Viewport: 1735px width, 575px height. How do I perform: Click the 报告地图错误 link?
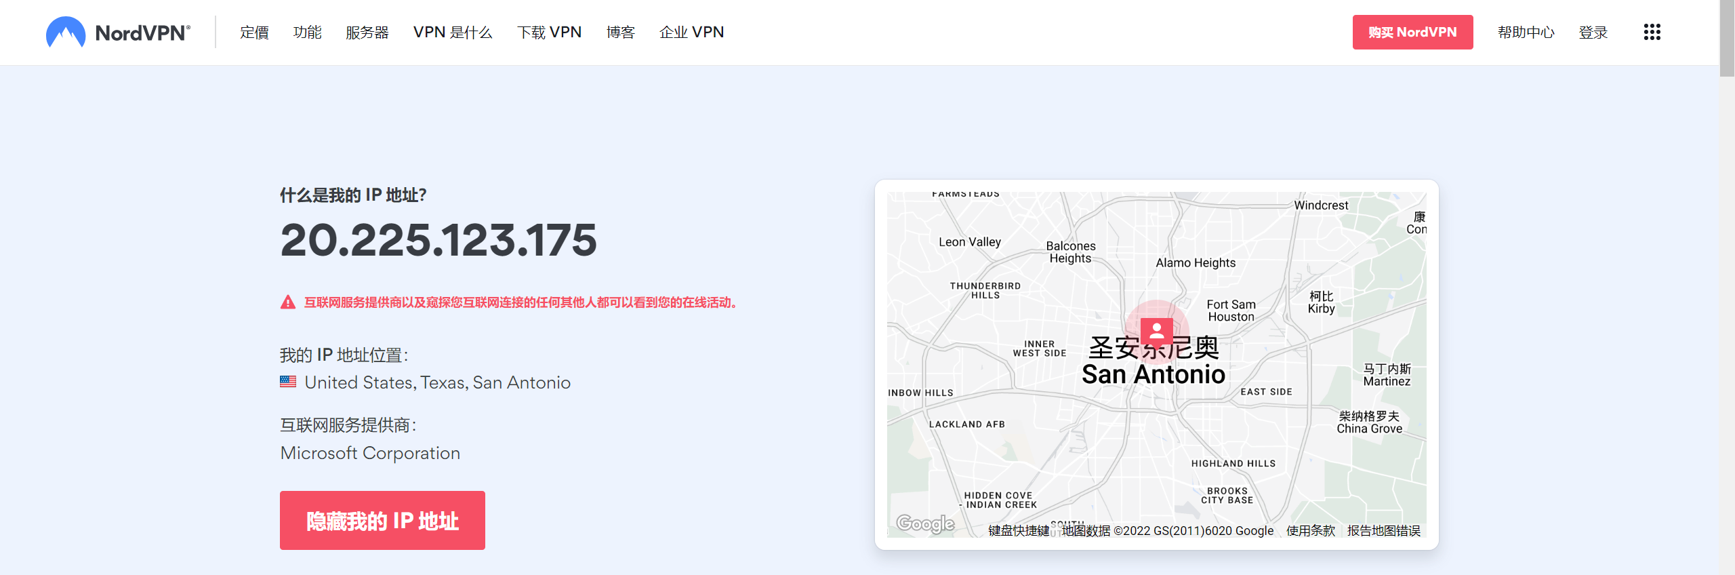[1383, 530]
